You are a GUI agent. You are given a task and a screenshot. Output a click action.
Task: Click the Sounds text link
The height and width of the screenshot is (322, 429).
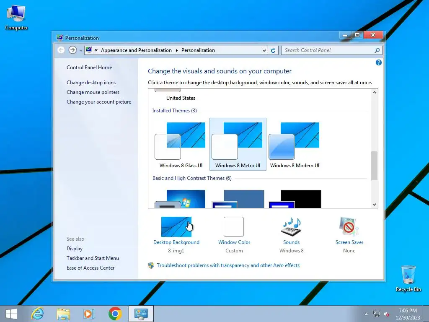[x=291, y=242]
